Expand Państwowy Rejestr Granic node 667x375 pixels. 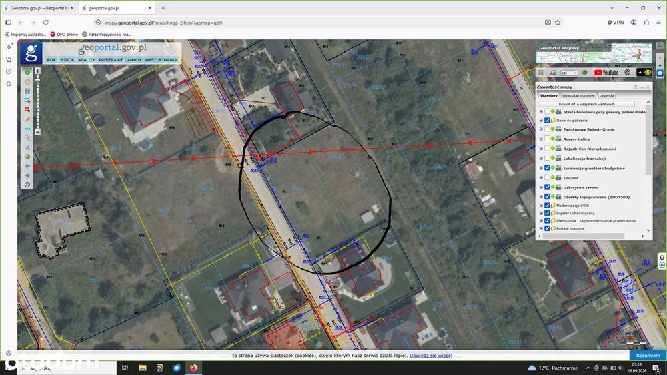coord(541,129)
